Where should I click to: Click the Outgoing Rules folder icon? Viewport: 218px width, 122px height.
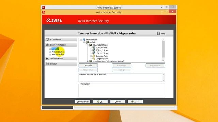pos(94,59)
